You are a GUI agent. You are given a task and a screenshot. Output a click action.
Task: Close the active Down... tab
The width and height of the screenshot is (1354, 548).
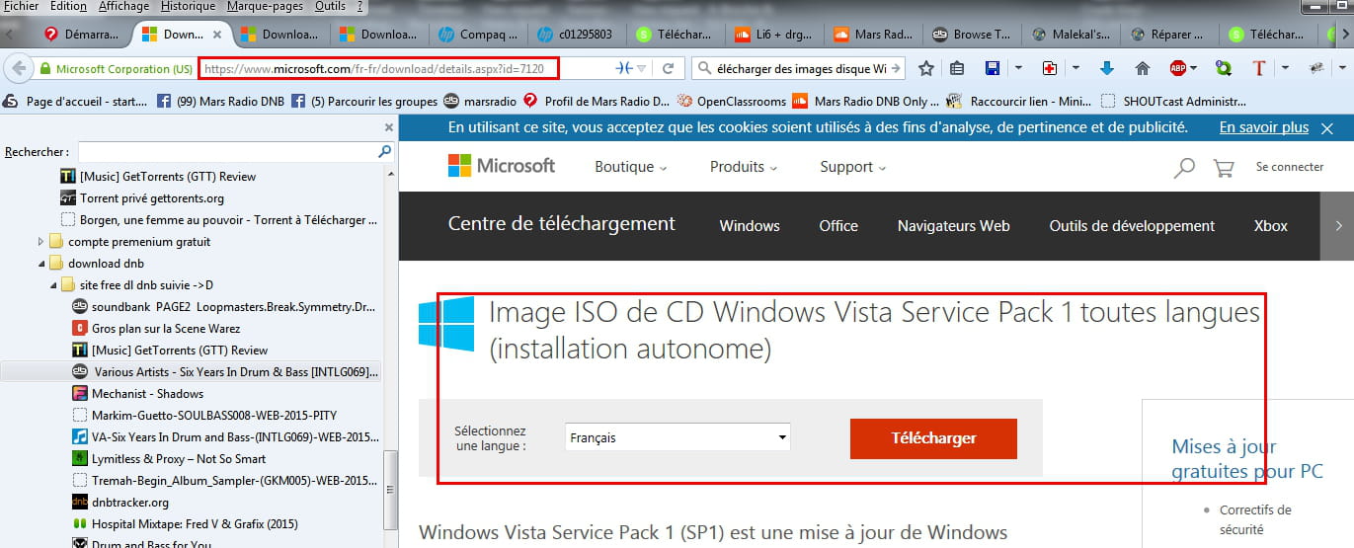coord(217,35)
